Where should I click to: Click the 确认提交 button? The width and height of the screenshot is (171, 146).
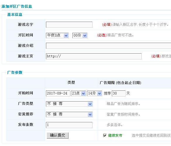point(58,135)
